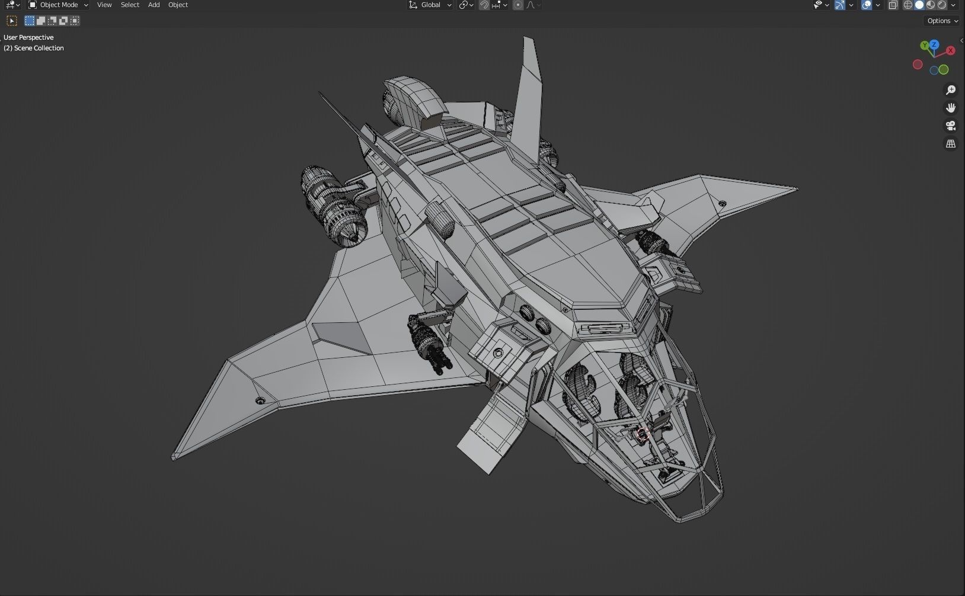Viewport: 965px width, 596px height.
Task: Open the Select menu
Action: pyautogui.click(x=130, y=5)
